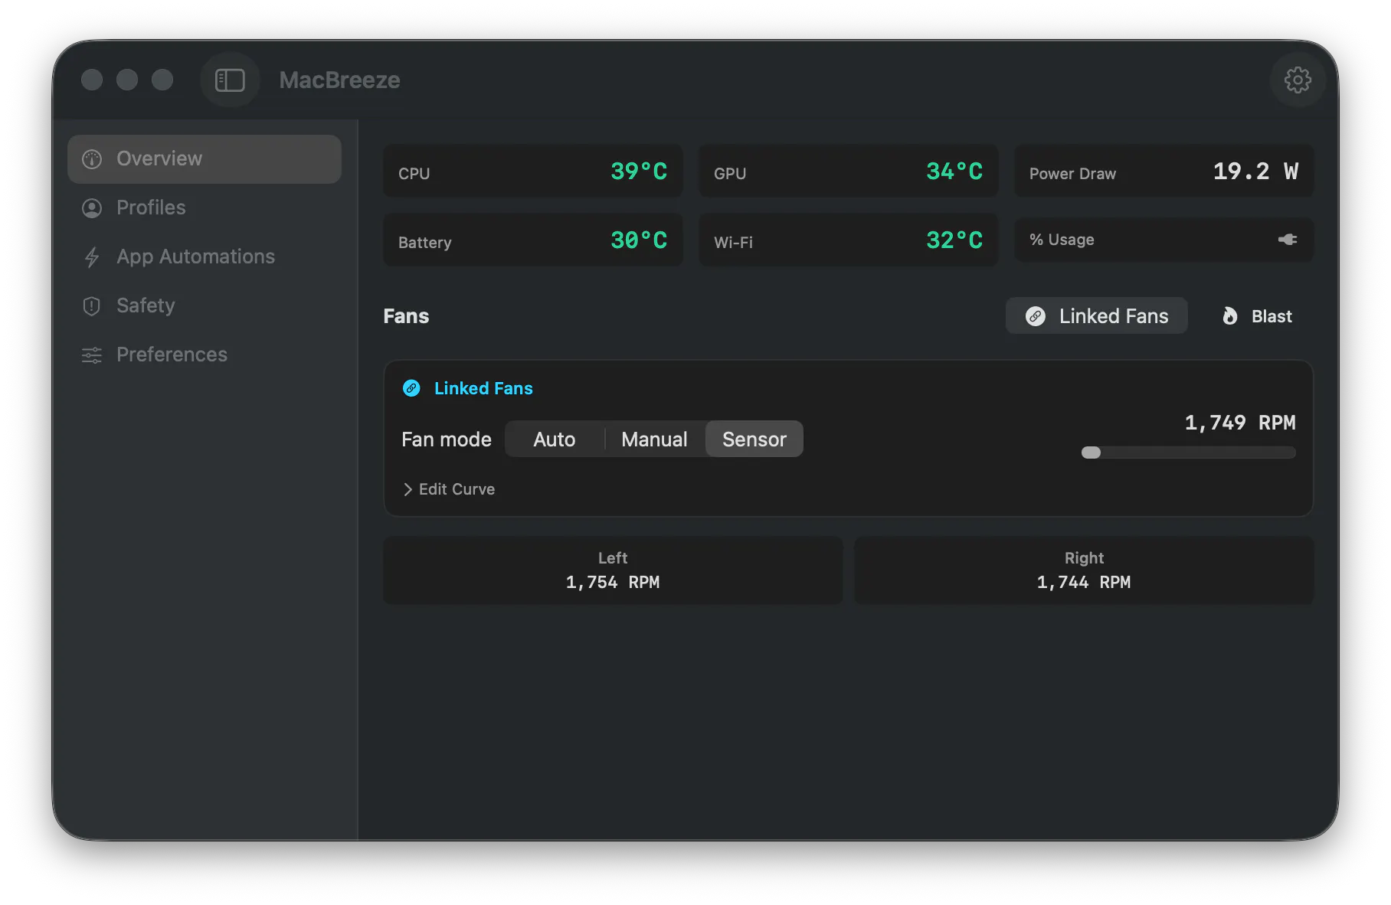Open the Safety section
The image size is (1391, 905).
205,306
